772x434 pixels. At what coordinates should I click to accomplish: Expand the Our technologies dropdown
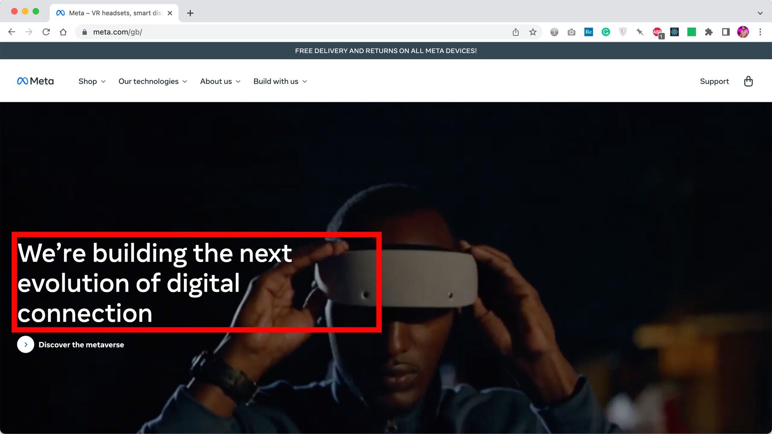[153, 82]
